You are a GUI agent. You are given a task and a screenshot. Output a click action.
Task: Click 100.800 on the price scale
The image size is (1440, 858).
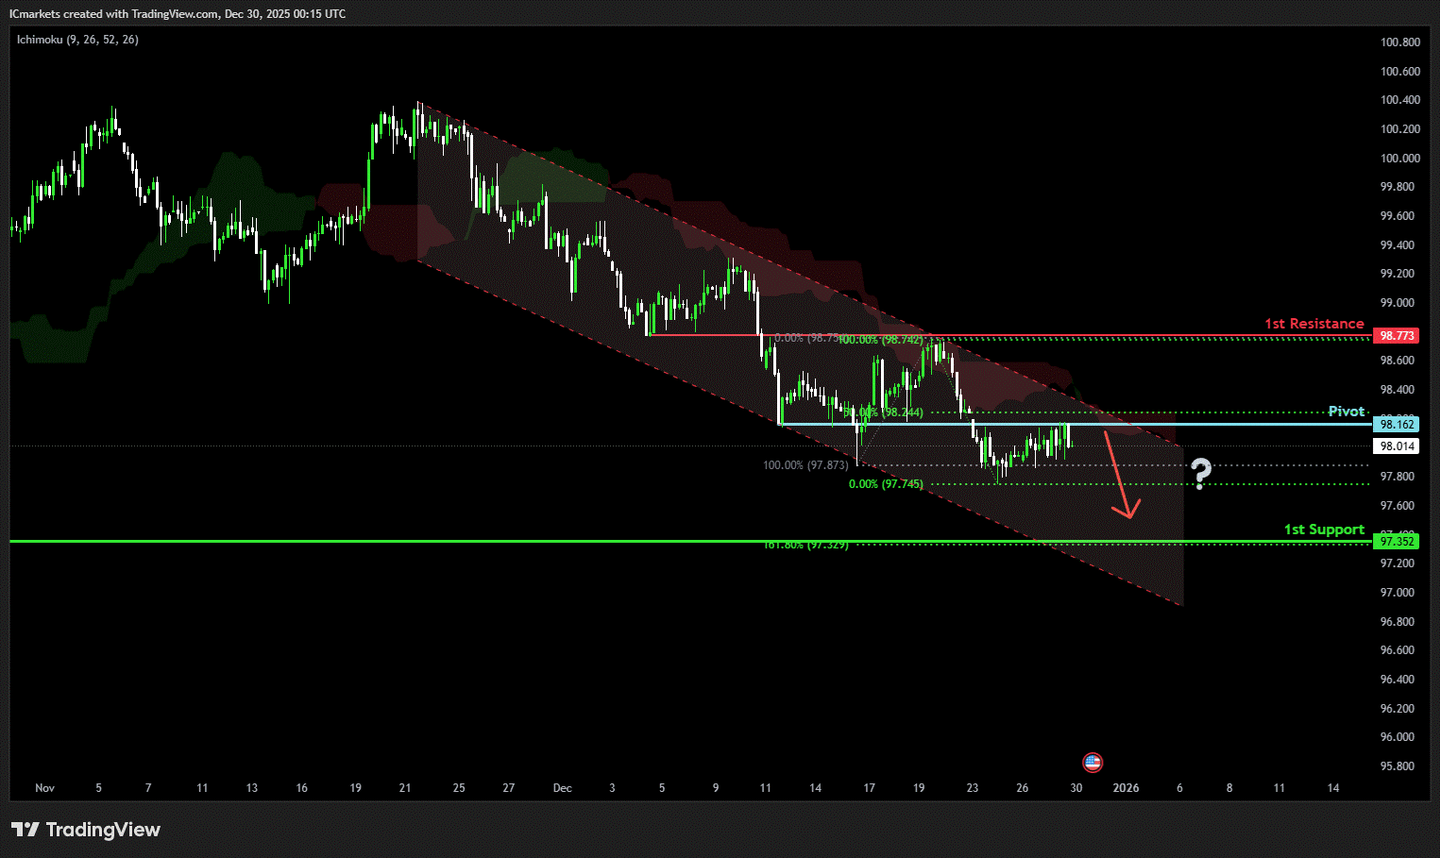coord(1399,42)
